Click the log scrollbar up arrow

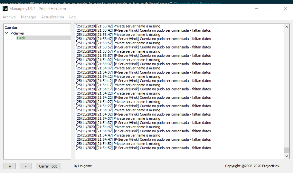click(287, 27)
